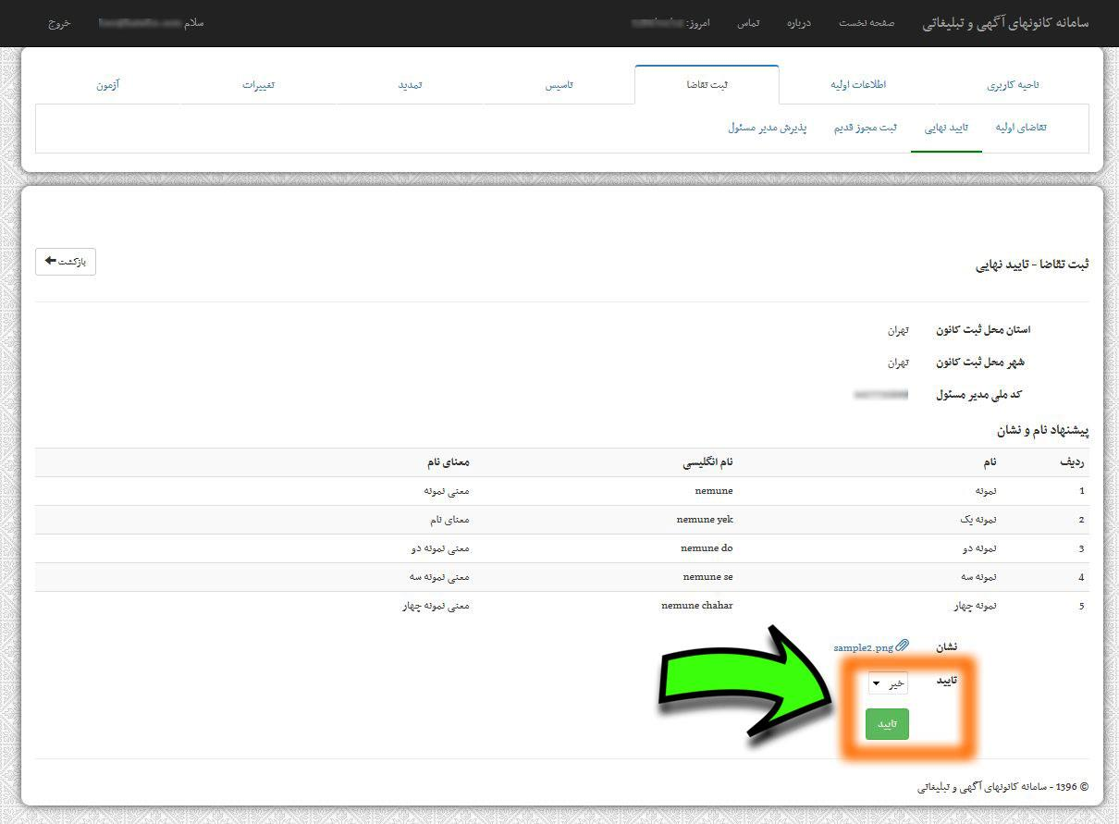
Task: Switch to the اطلاعات اولیه tab
Action: point(858,84)
